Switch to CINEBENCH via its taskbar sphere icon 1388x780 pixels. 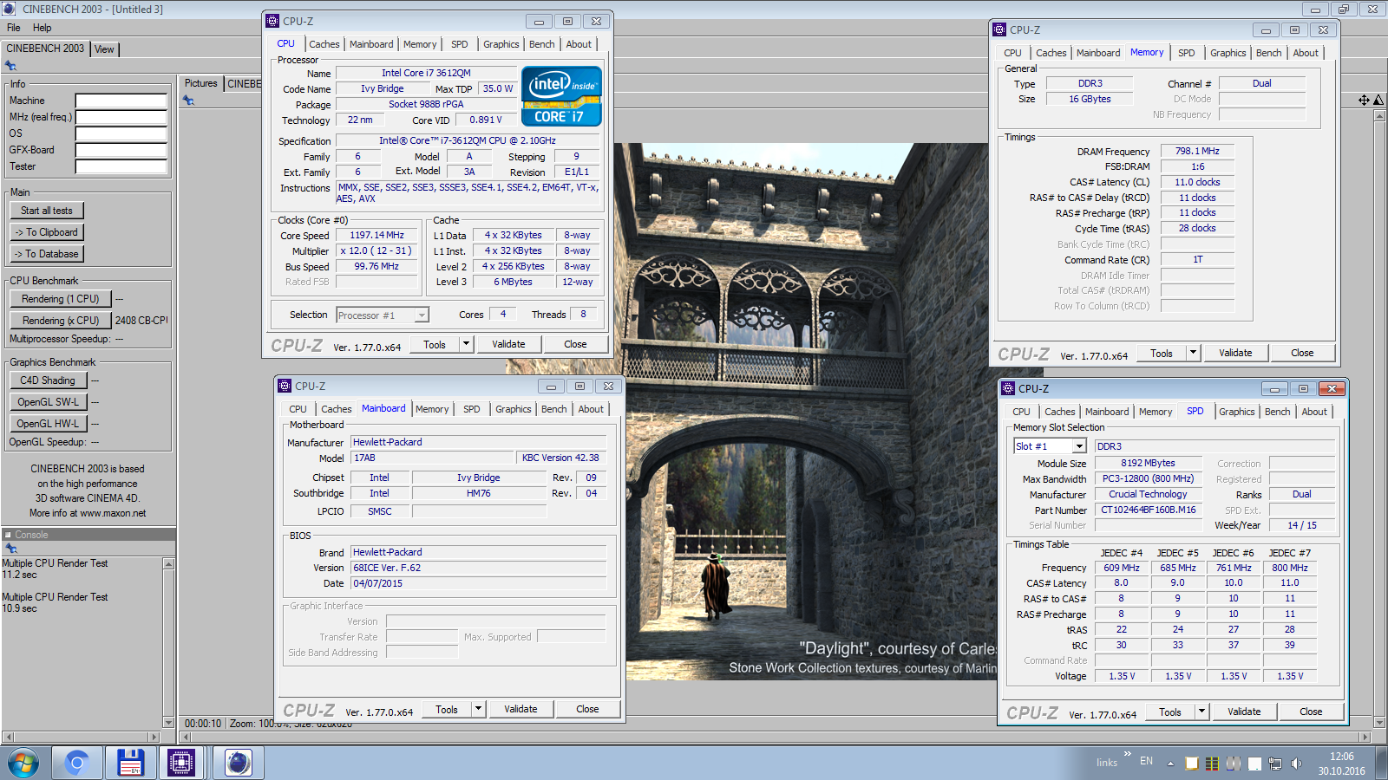click(x=238, y=763)
